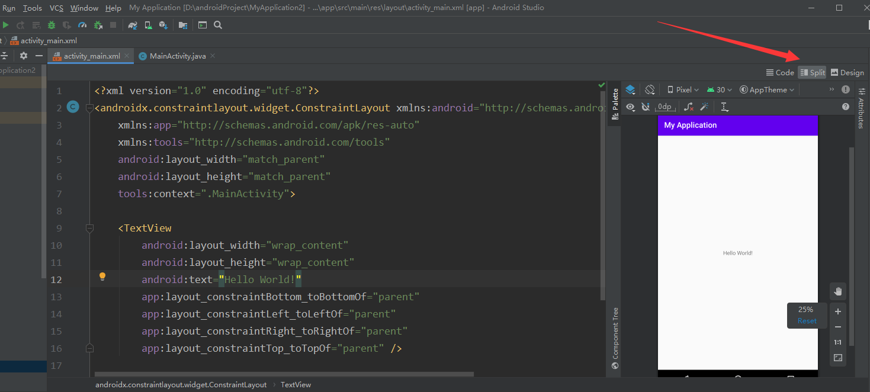Click the Search everywhere magnifier icon
This screenshot has width=870, height=392.
pyautogui.click(x=218, y=25)
